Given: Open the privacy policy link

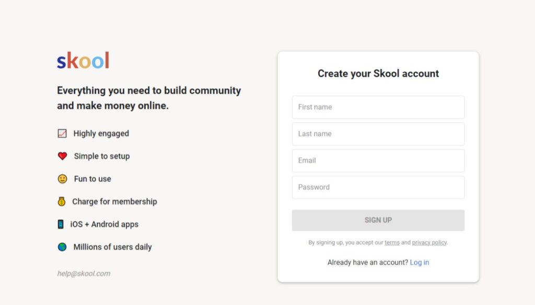Looking at the screenshot, I should tap(429, 242).
